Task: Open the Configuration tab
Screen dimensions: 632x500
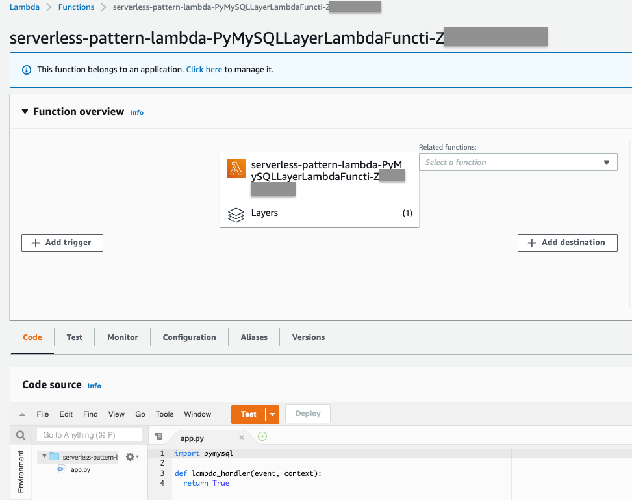Action: pyautogui.click(x=190, y=337)
